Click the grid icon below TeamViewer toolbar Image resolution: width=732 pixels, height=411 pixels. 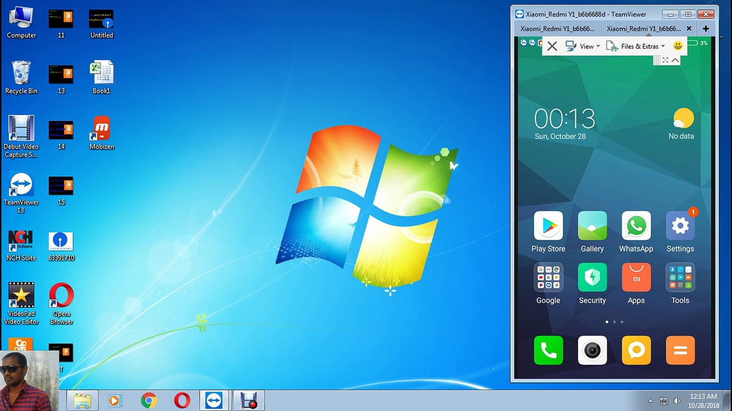657,60
